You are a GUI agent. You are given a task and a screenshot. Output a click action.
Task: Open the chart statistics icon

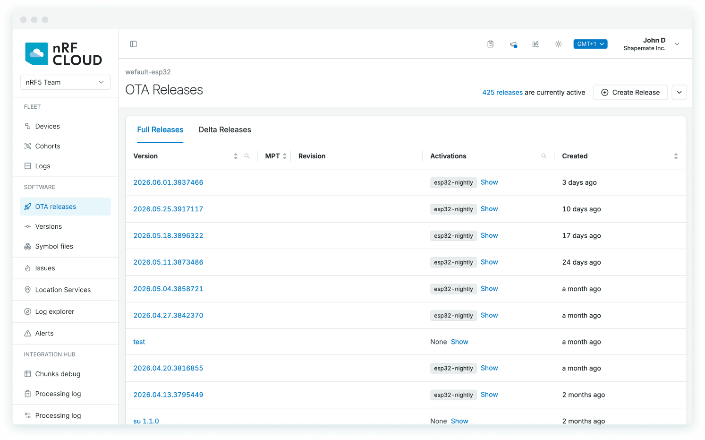(x=535, y=44)
